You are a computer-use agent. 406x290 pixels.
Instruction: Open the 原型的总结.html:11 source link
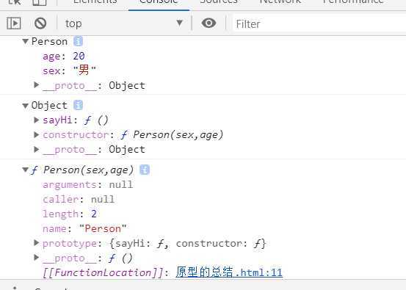[x=229, y=272]
